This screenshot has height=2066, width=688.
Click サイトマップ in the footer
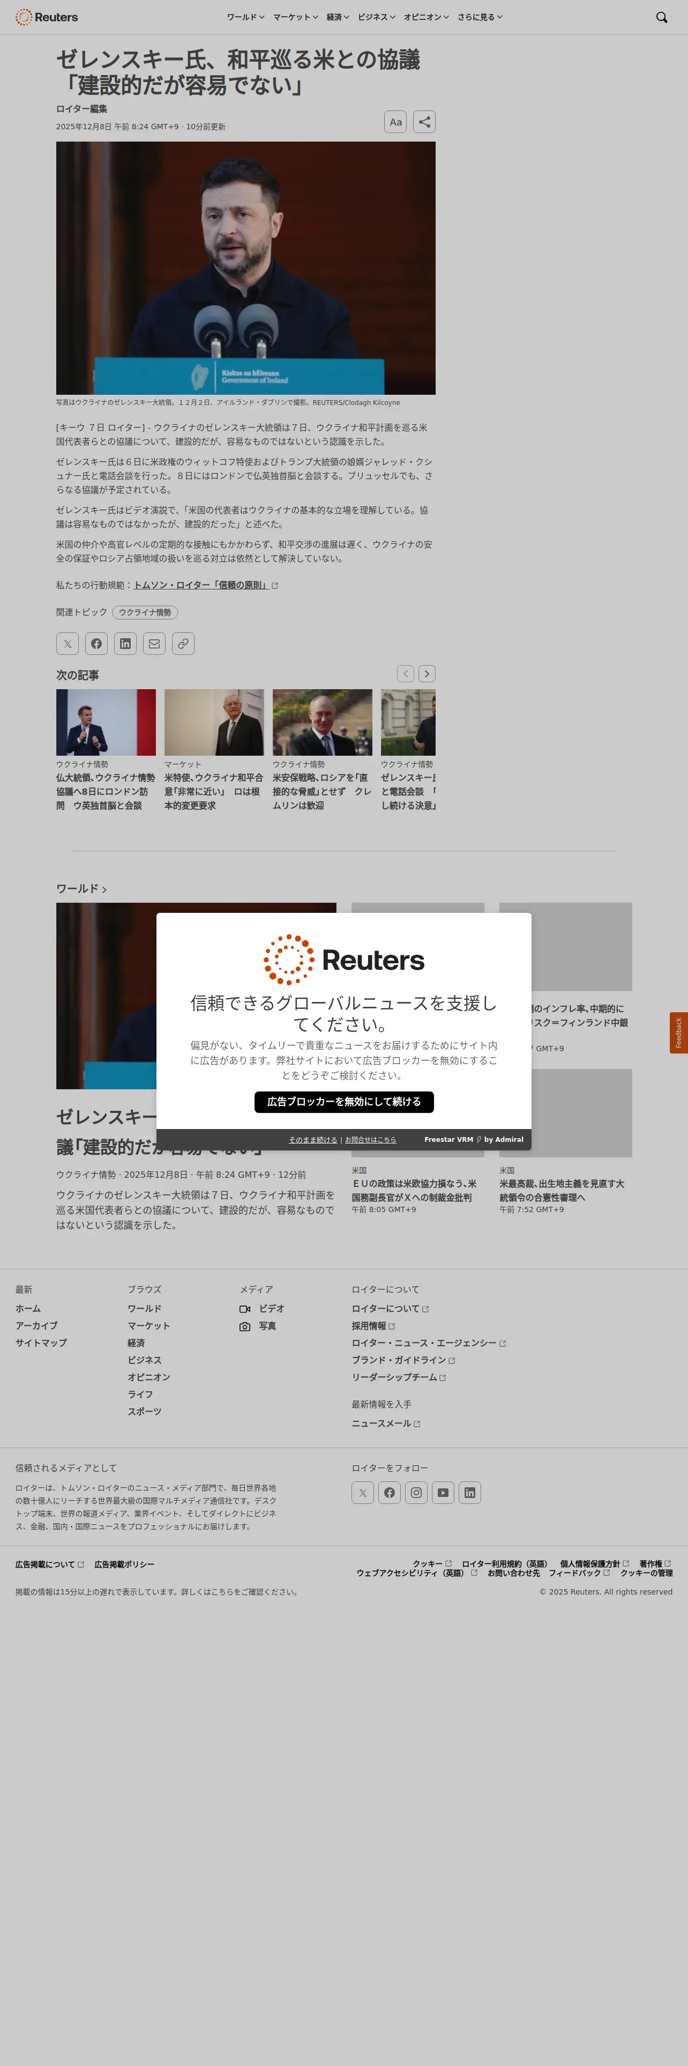(41, 1344)
